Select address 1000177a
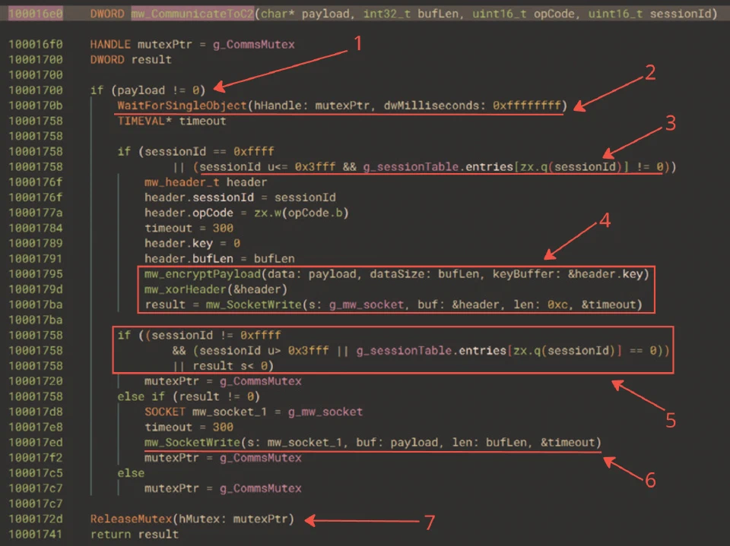730x546 pixels. click(x=36, y=213)
